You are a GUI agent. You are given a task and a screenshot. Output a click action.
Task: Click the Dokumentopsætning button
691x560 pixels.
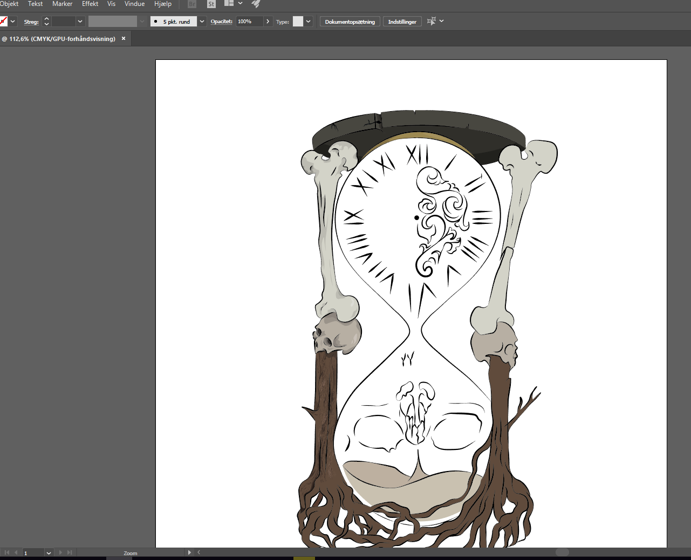coord(350,22)
